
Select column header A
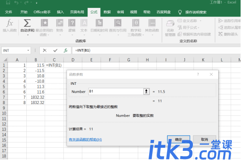click(x=17, y=60)
